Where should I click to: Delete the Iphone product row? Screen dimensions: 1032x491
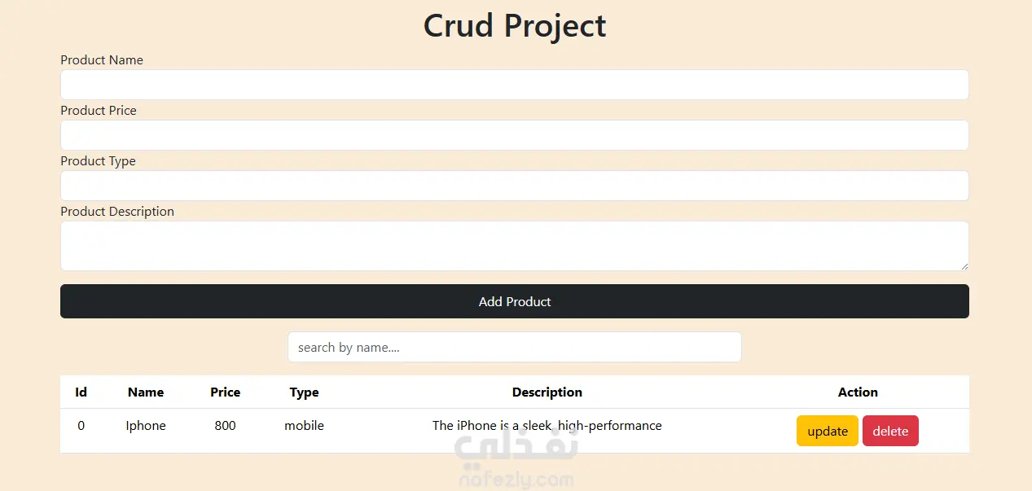pyautogui.click(x=890, y=432)
